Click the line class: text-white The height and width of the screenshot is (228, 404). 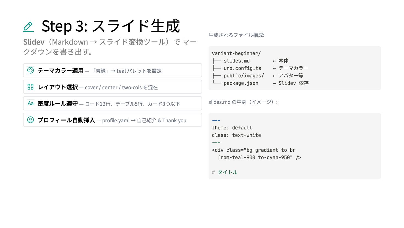click(236, 135)
